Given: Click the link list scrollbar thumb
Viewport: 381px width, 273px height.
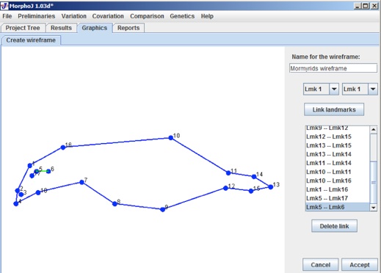Looking at the screenshot, I should coord(374,183).
